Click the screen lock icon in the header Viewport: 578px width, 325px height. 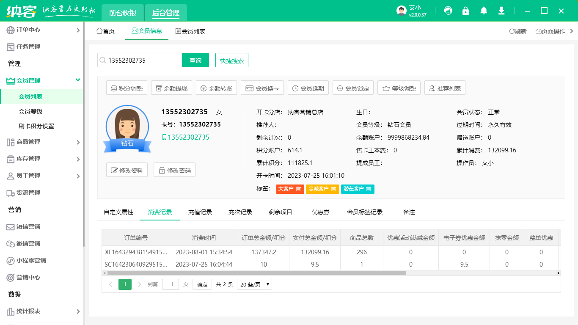[x=465, y=11]
